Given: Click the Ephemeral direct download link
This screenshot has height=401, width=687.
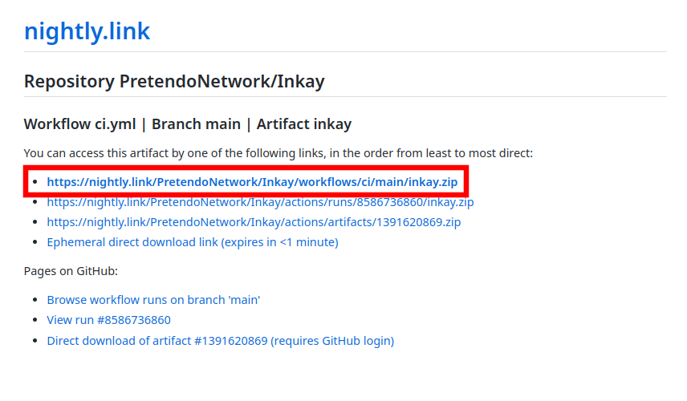Looking at the screenshot, I should click(x=193, y=242).
